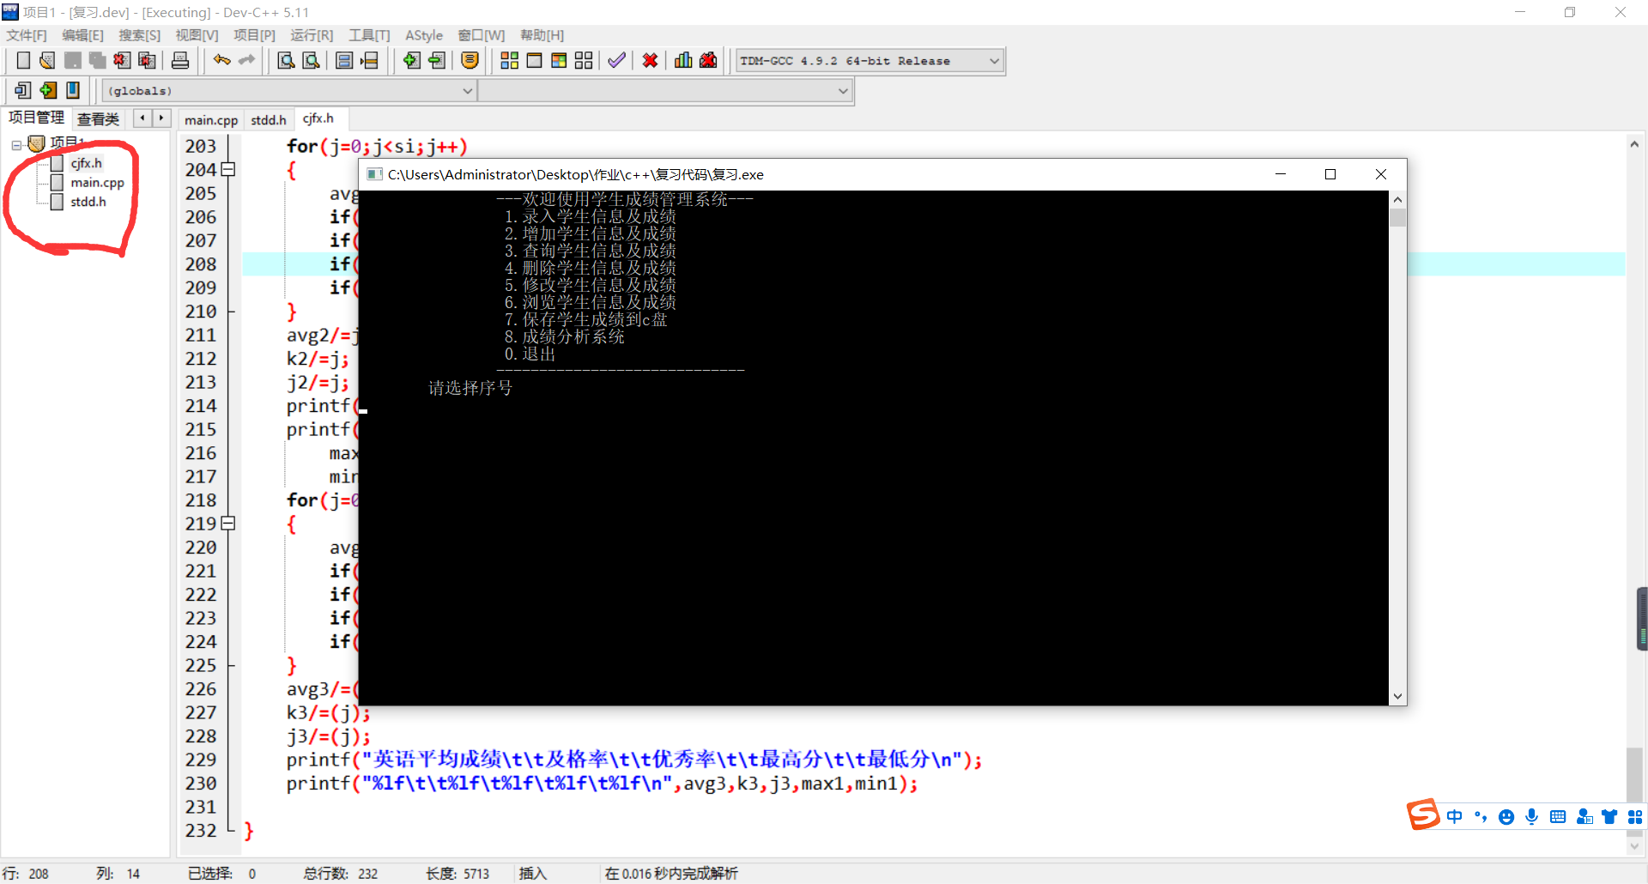Click the New file toolbar icon
The image size is (1648, 884).
pos(23,60)
